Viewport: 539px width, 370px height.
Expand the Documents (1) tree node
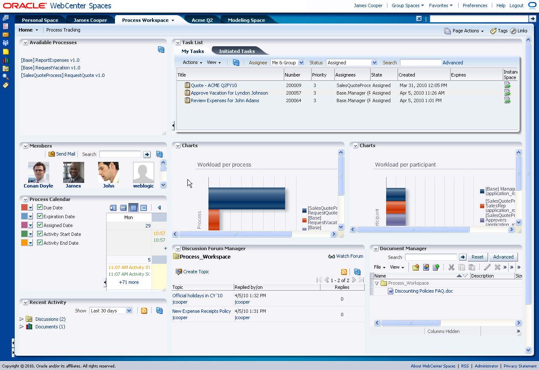[x=22, y=327]
